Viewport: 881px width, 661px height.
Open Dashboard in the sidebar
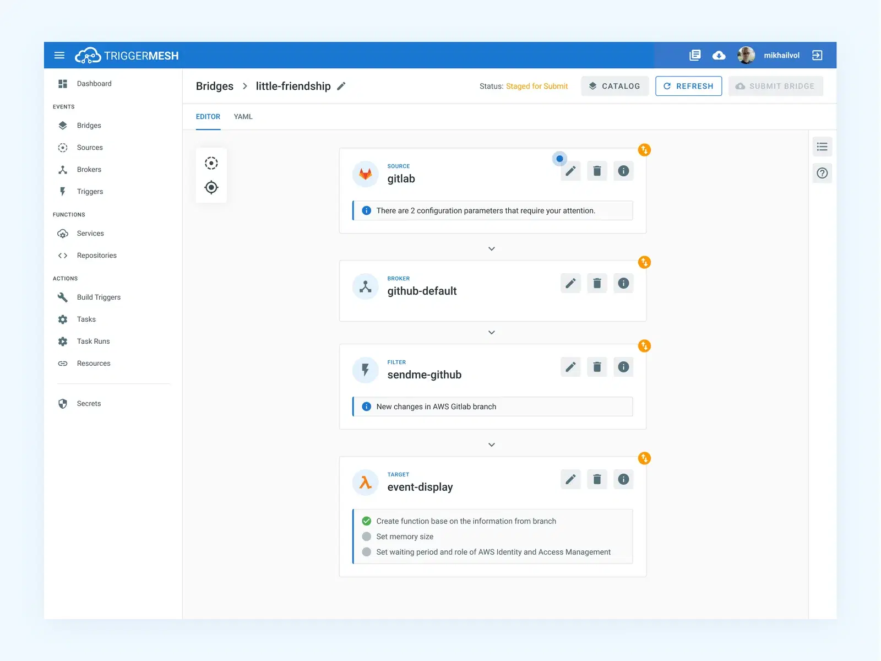pos(94,84)
